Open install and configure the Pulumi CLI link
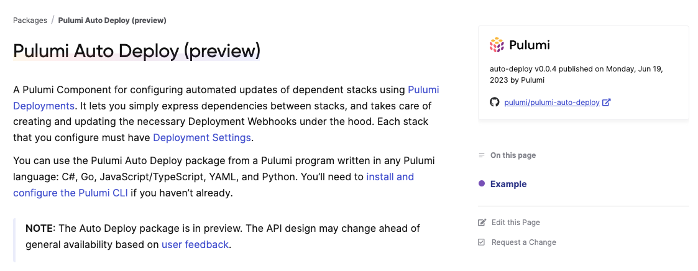The image size is (698, 271). point(214,185)
